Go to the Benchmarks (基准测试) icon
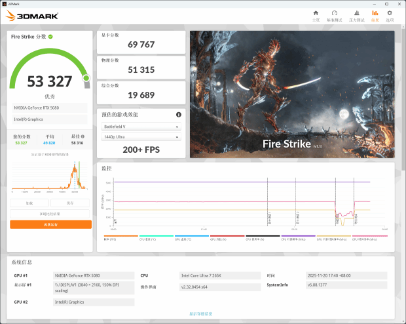The height and width of the screenshot is (324, 406). click(x=334, y=14)
